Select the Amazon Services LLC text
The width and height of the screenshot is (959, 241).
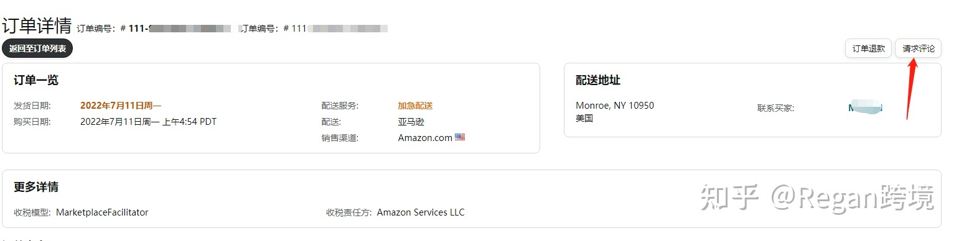pos(421,212)
